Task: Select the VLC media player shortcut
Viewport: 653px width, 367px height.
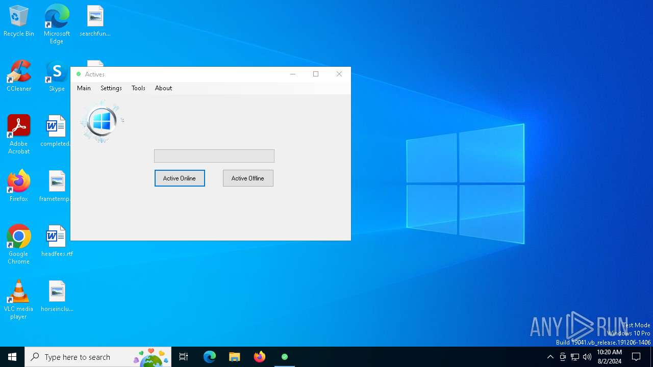Action: point(19,300)
